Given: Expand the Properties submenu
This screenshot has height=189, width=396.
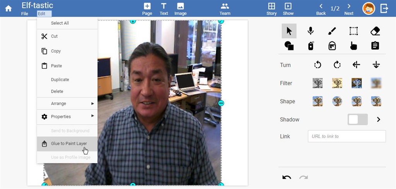Looking at the screenshot, I should [67, 117].
